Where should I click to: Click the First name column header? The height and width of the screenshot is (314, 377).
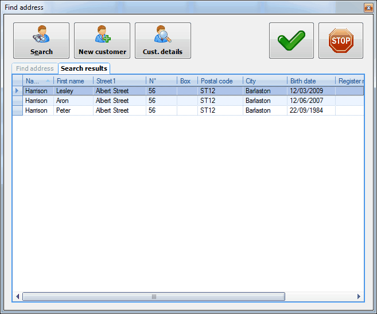point(73,81)
